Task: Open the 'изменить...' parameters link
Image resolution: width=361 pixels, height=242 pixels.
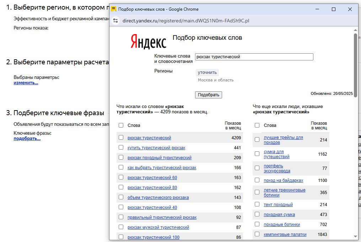Action: click(x=26, y=83)
